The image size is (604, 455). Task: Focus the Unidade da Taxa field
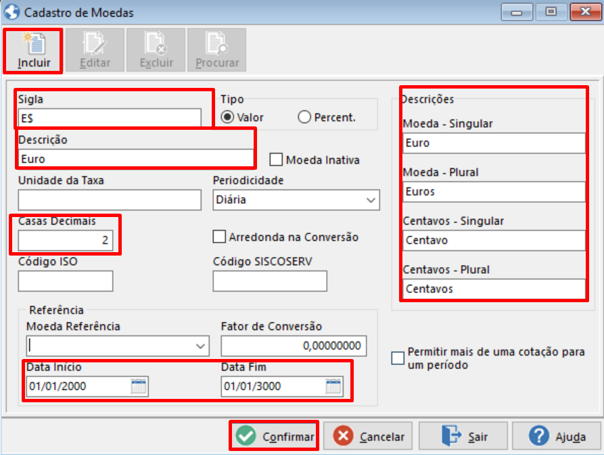pos(110,200)
